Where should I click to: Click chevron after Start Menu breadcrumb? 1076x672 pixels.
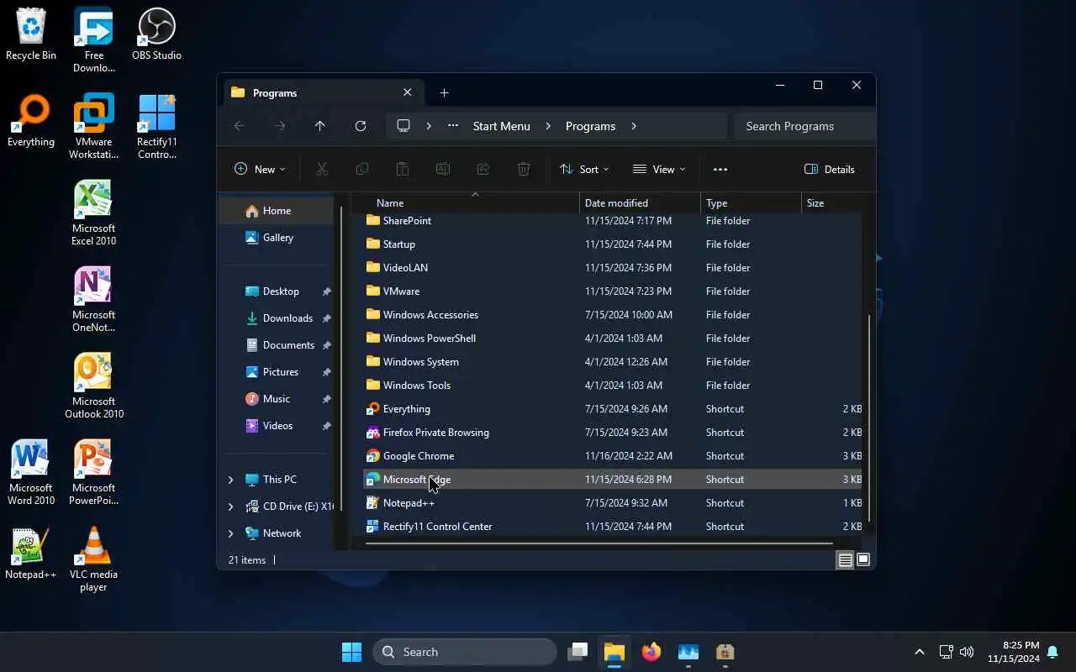(548, 126)
